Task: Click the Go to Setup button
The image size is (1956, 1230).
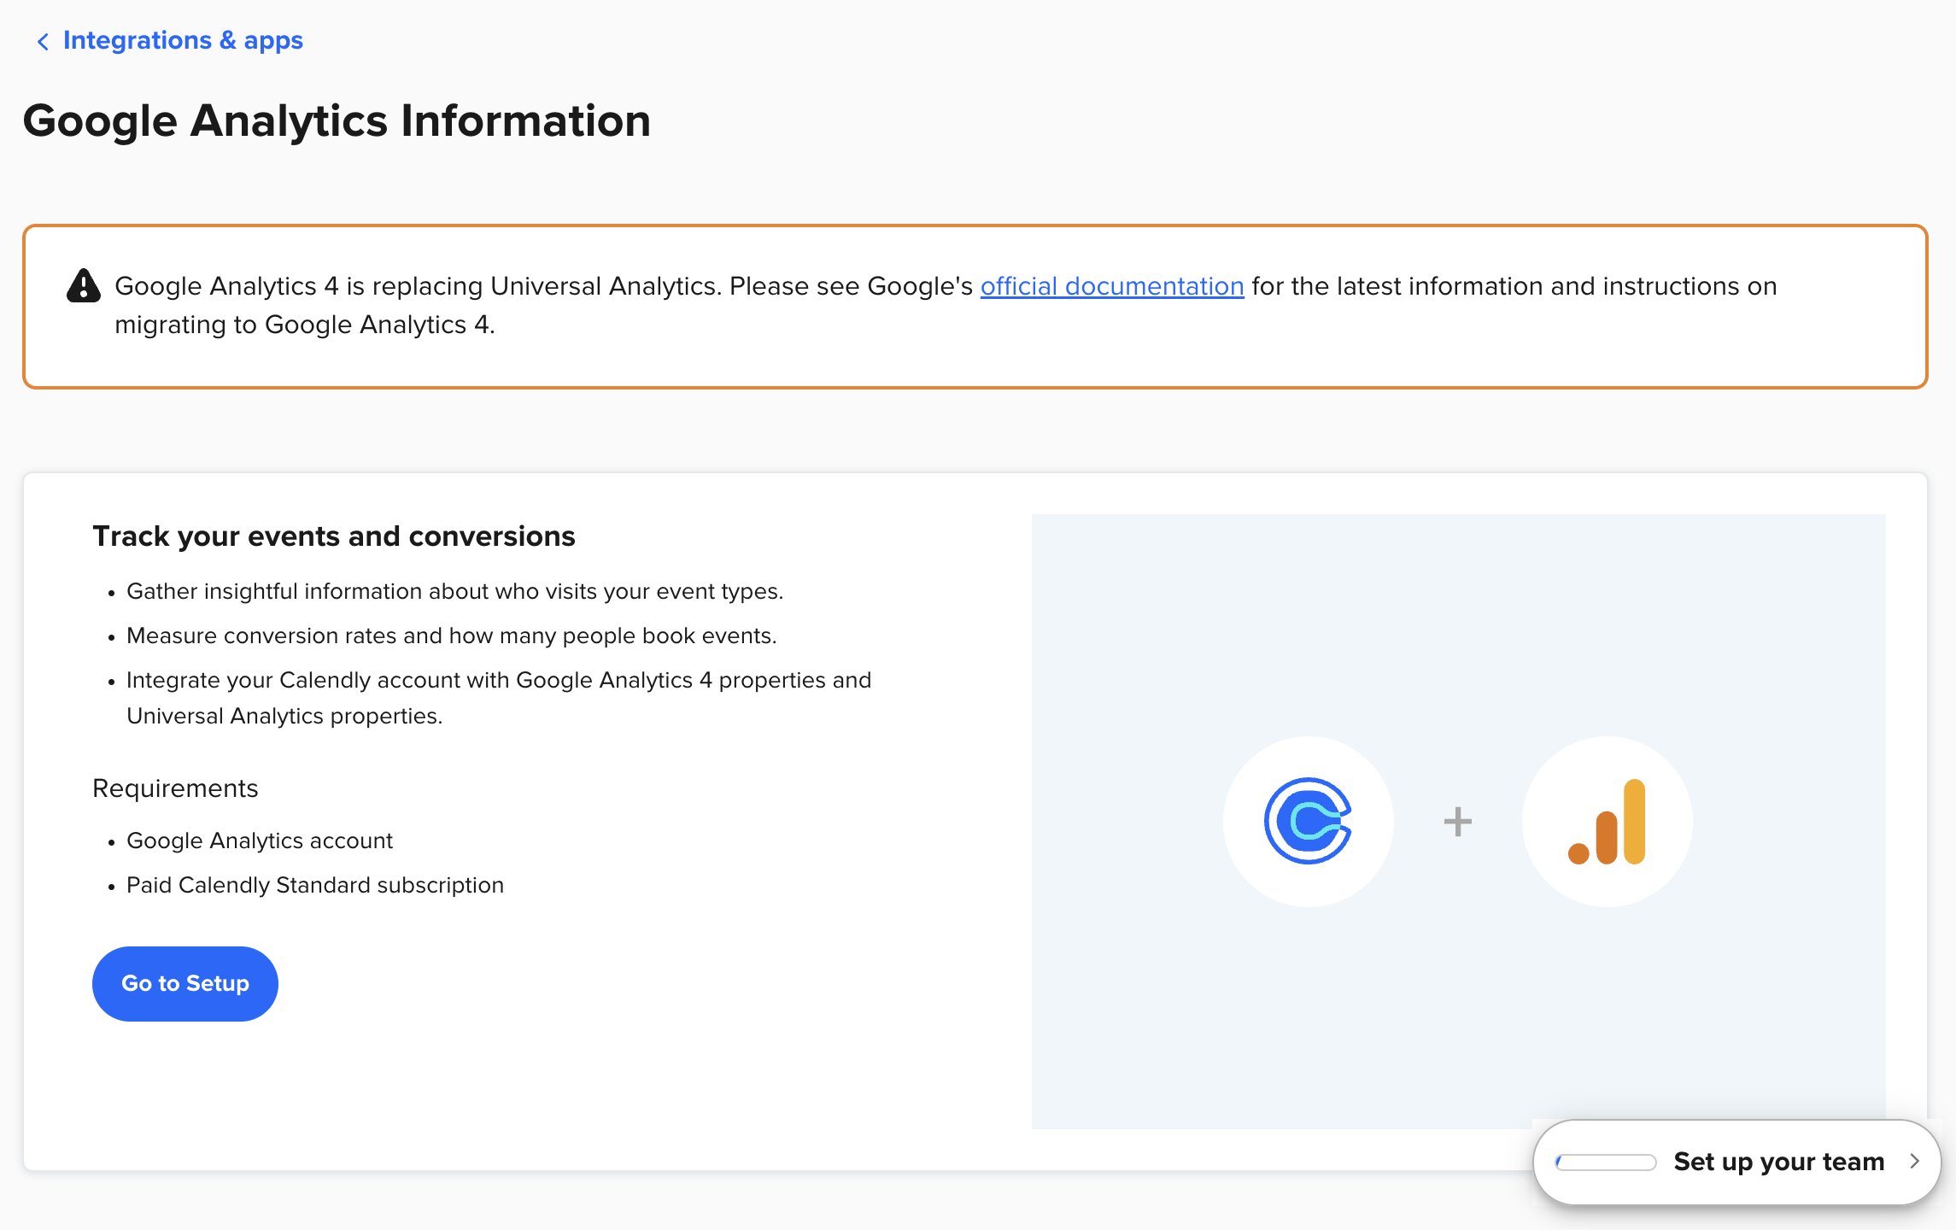Action: (x=185, y=983)
